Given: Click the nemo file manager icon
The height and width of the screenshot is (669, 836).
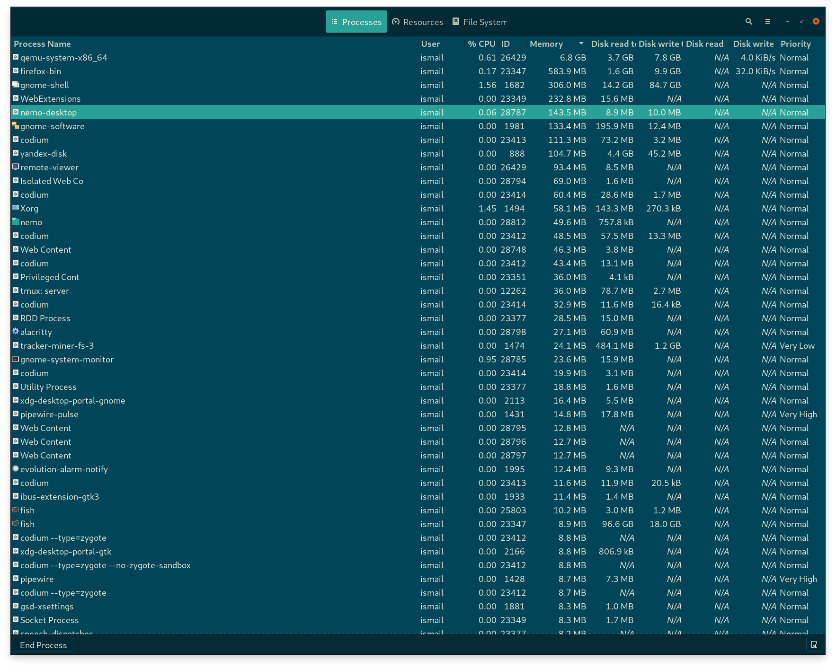Looking at the screenshot, I should (15, 222).
